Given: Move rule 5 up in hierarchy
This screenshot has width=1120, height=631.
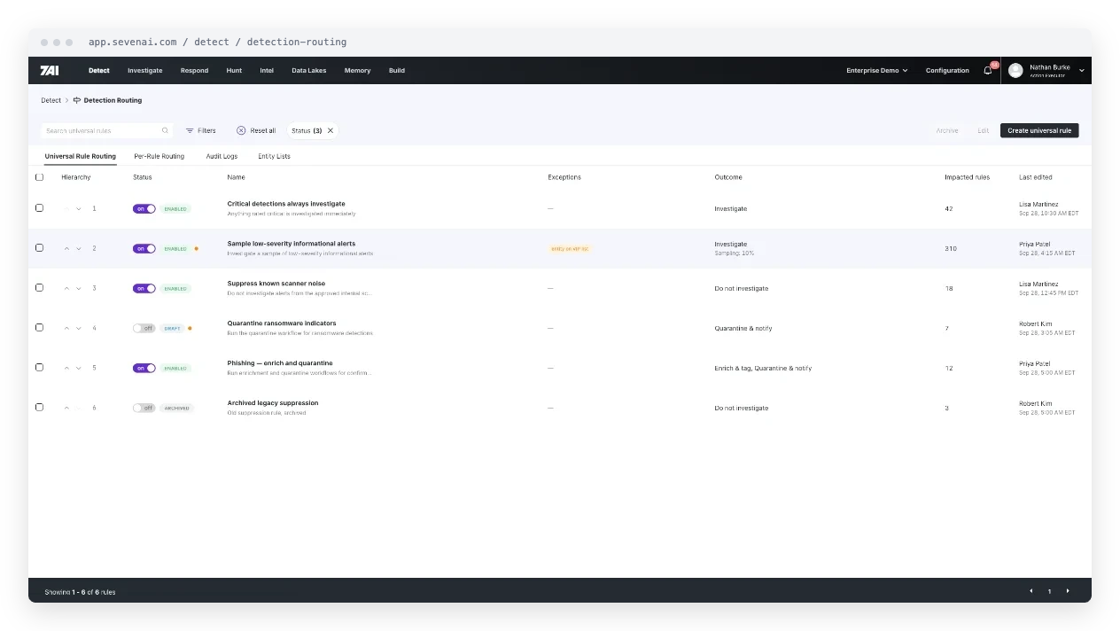Looking at the screenshot, I should (66, 369).
